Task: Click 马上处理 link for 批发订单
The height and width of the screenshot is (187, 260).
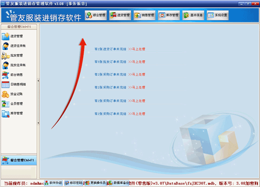Action: click(x=136, y=61)
